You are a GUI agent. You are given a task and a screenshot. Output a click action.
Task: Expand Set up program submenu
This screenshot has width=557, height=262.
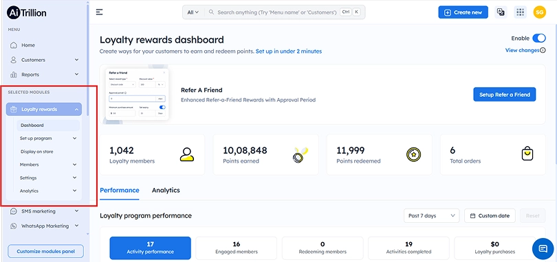[x=74, y=139]
